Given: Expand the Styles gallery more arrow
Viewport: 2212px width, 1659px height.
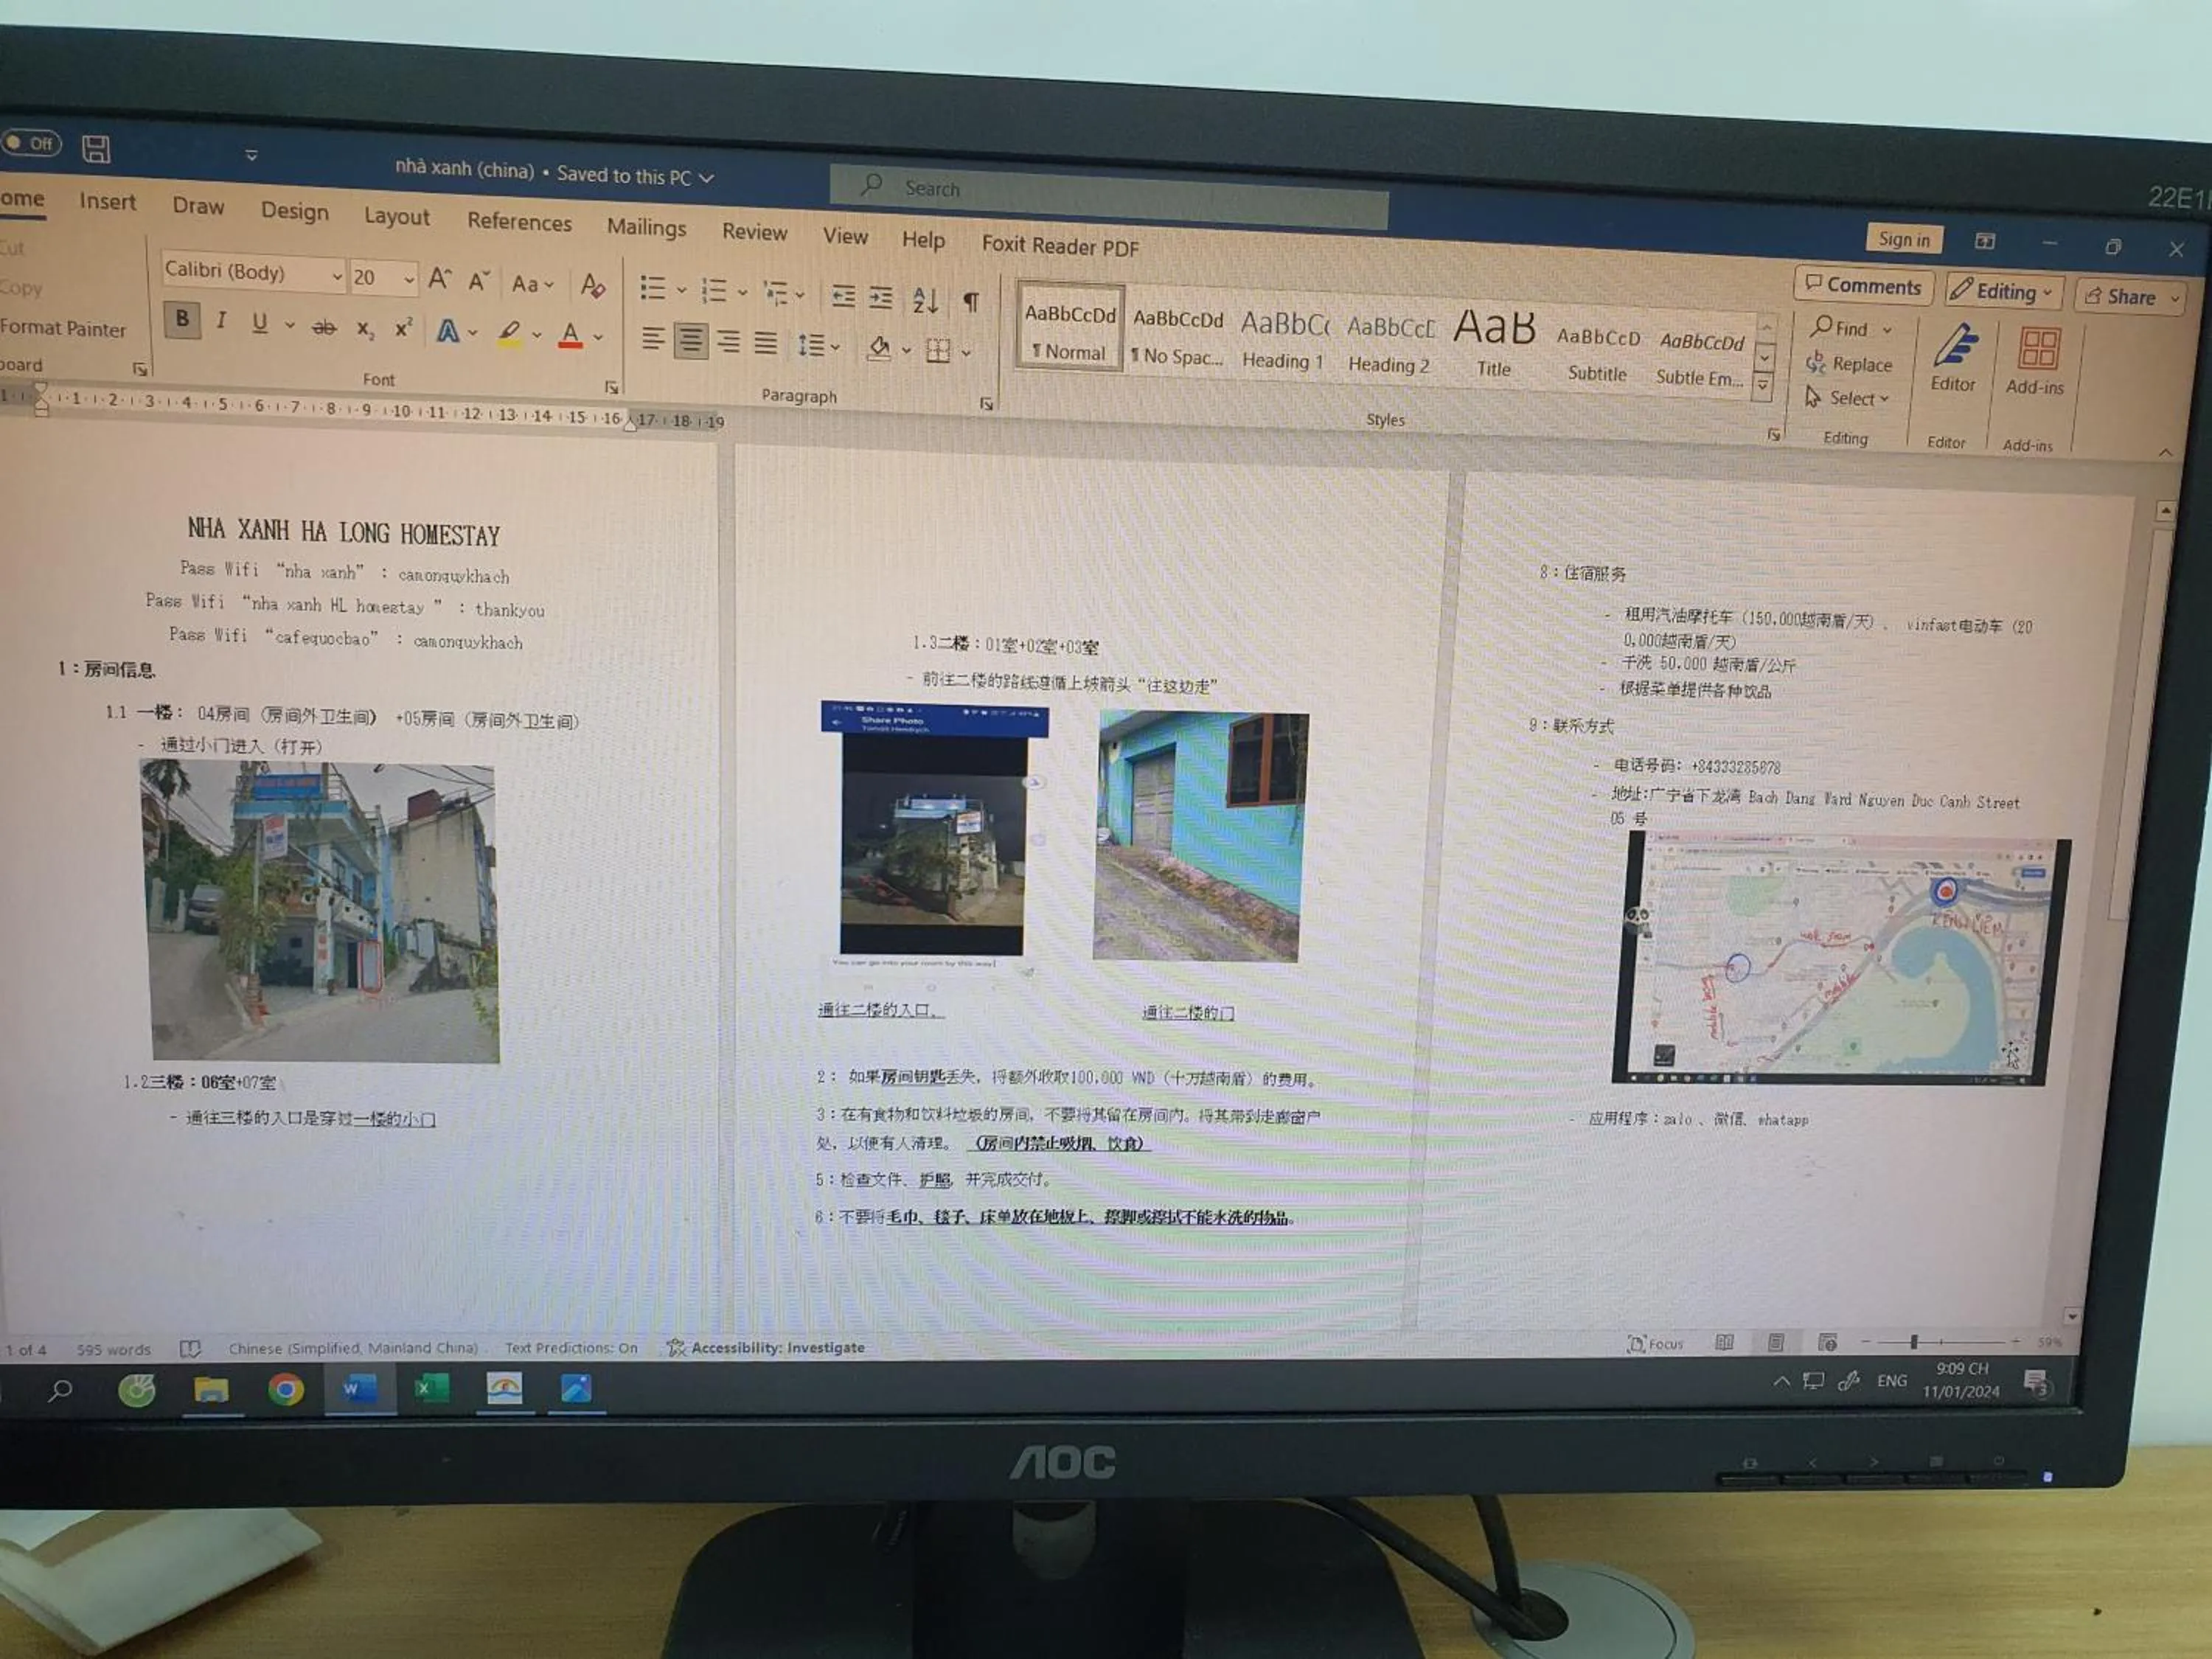Looking at the screenshot, I should 1764,386.
